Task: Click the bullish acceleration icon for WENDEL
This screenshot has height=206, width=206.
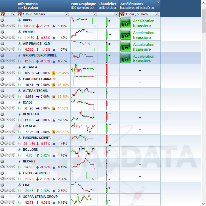Action: pos(126,35)
